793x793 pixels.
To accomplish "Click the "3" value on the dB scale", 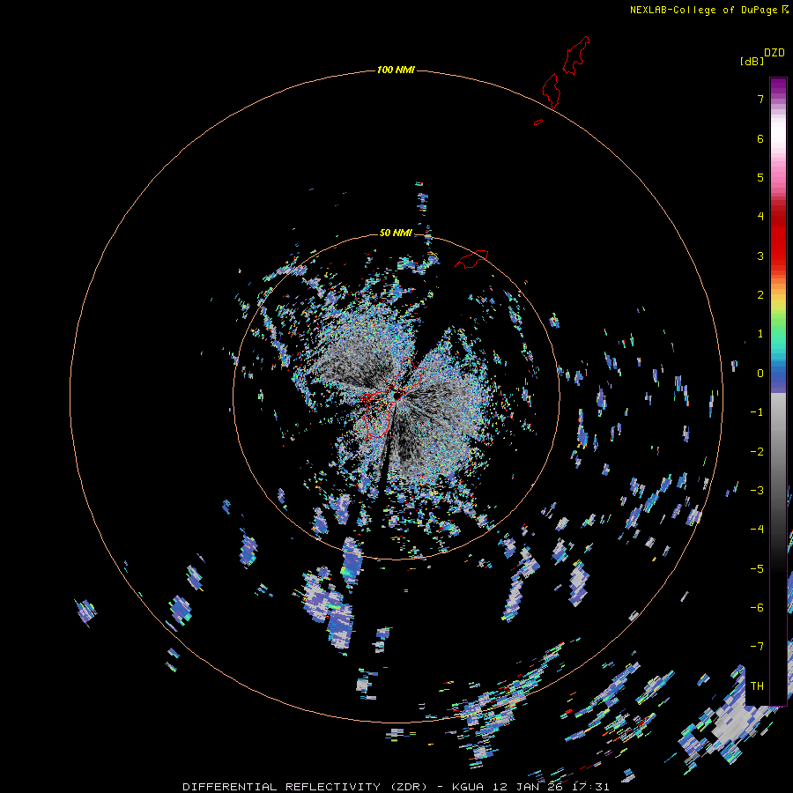I will point(760,256).
